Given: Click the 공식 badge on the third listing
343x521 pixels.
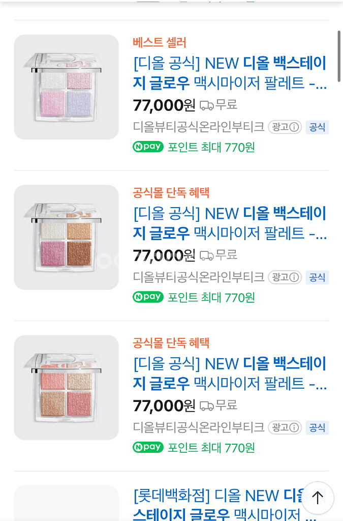Looking at the screenshot, I should pos(317,427).
